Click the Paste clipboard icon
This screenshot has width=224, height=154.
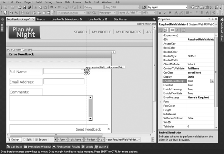(45, 7)
